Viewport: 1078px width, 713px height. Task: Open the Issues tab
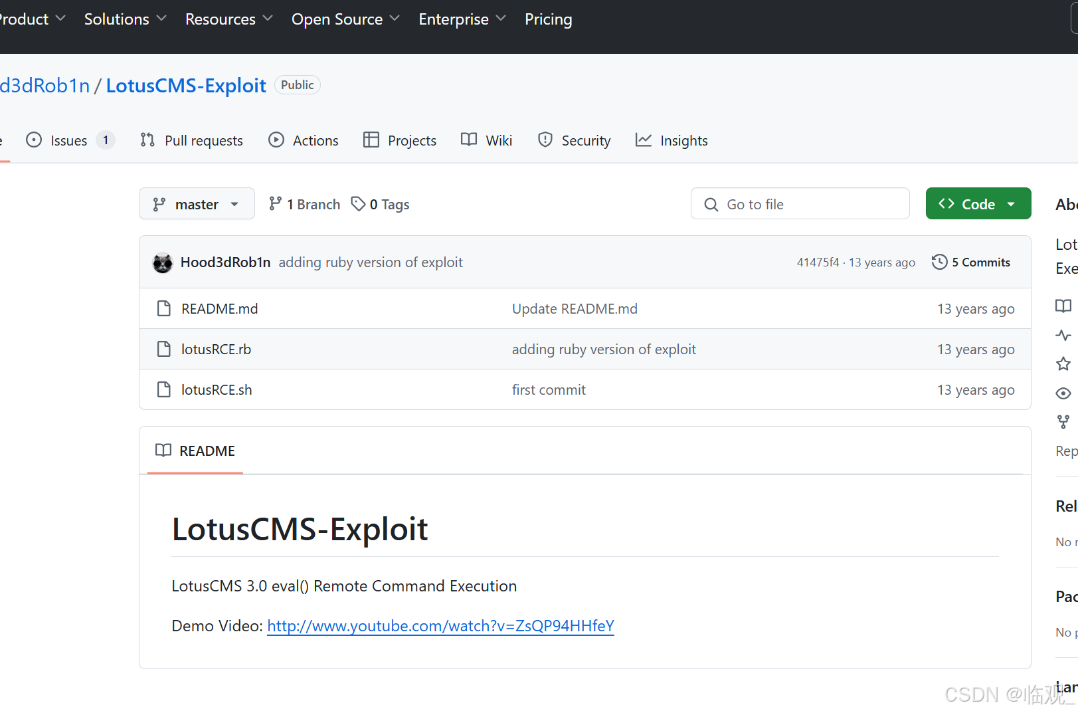[70, 140]
